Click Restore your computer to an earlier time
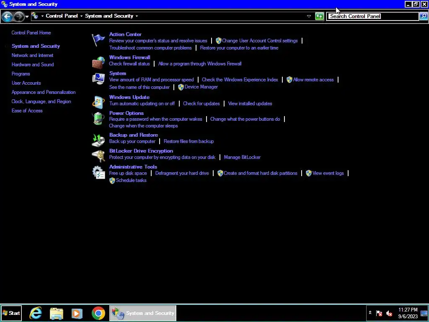 [239, 48]
